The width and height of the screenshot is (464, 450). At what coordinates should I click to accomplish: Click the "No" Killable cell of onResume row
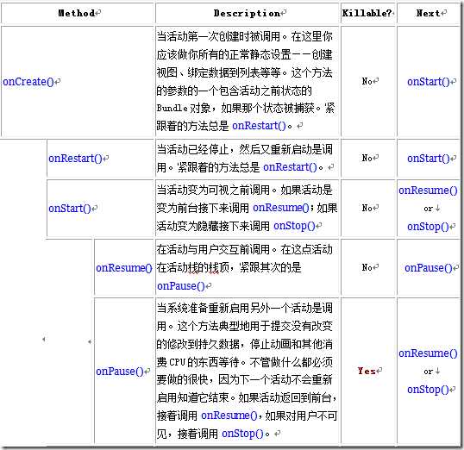(367, 267)
